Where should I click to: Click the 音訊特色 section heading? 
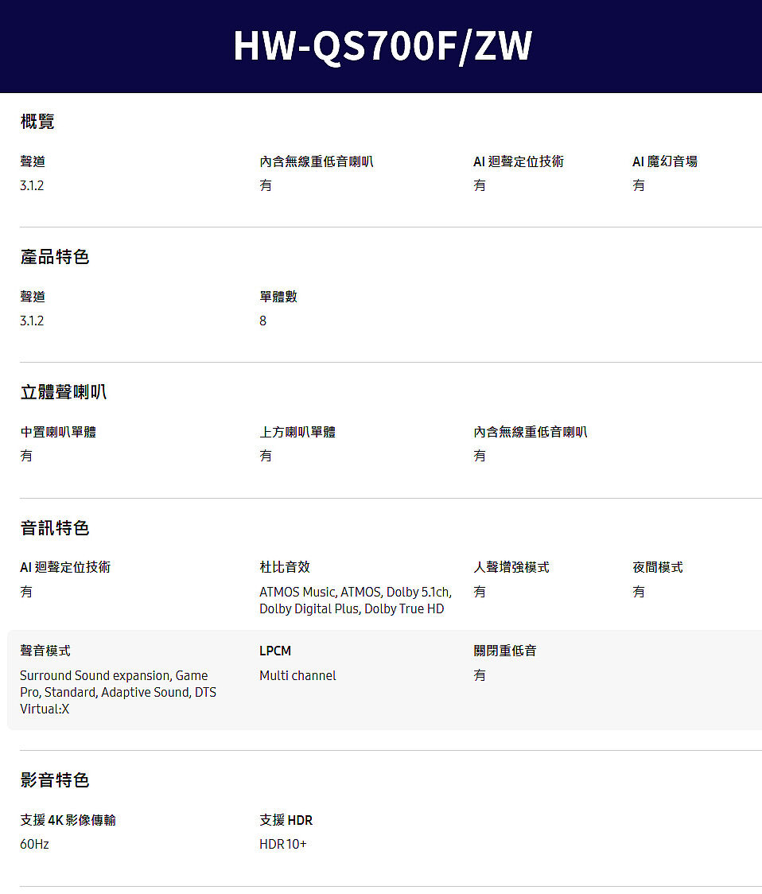[55, 527]
